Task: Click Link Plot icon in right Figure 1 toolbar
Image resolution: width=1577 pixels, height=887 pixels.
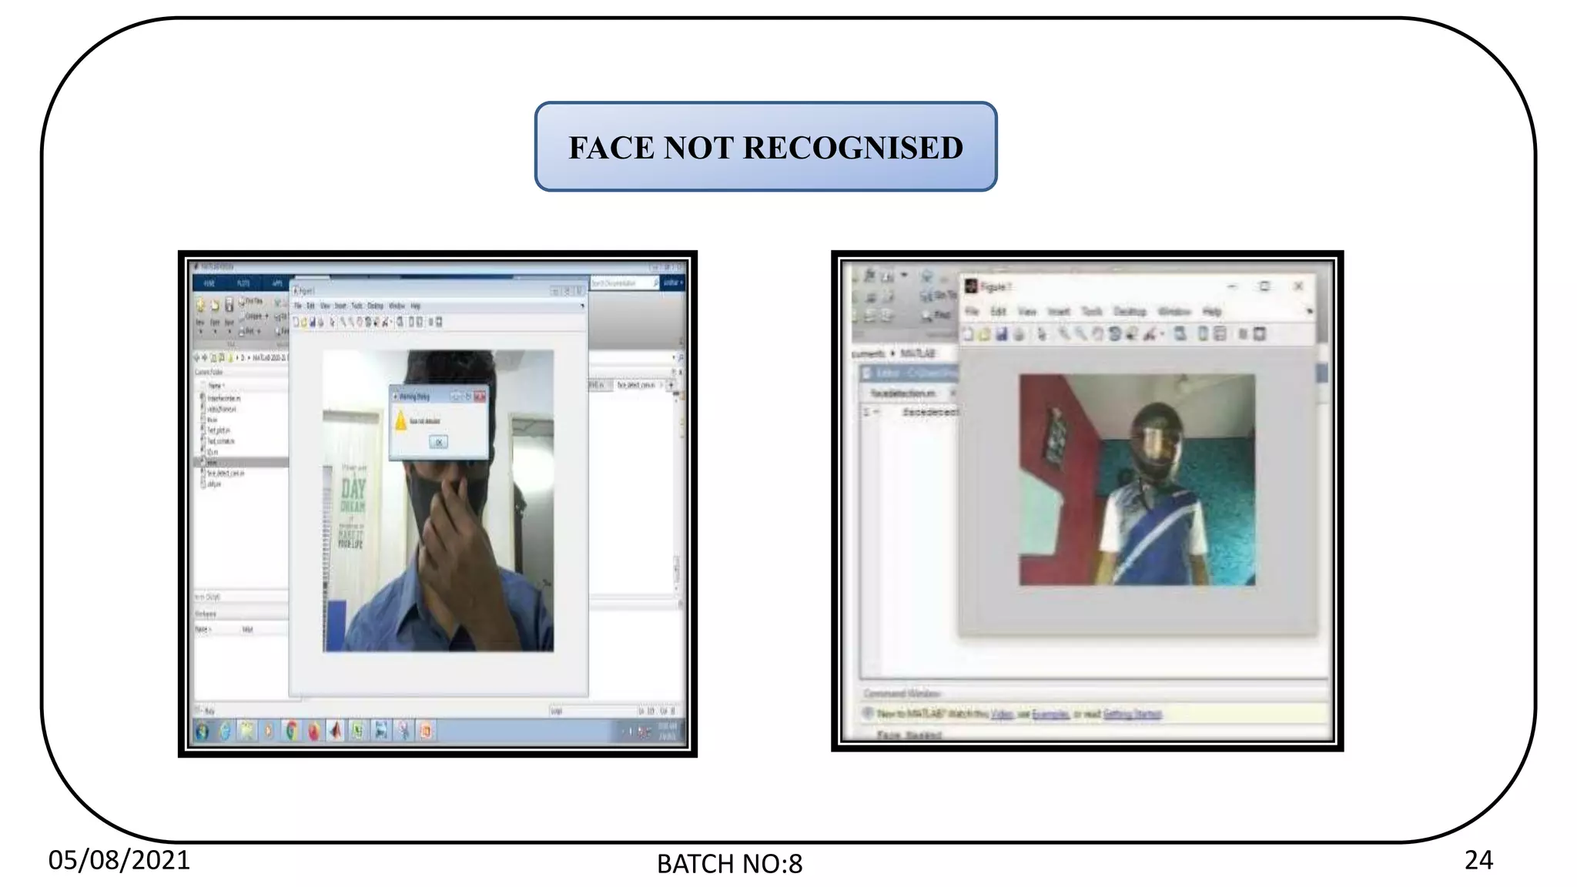Action: point(1180,334)
